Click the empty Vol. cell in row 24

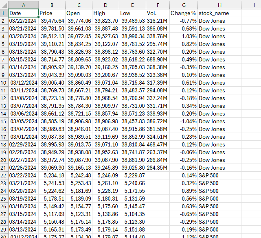pos(158,191)
